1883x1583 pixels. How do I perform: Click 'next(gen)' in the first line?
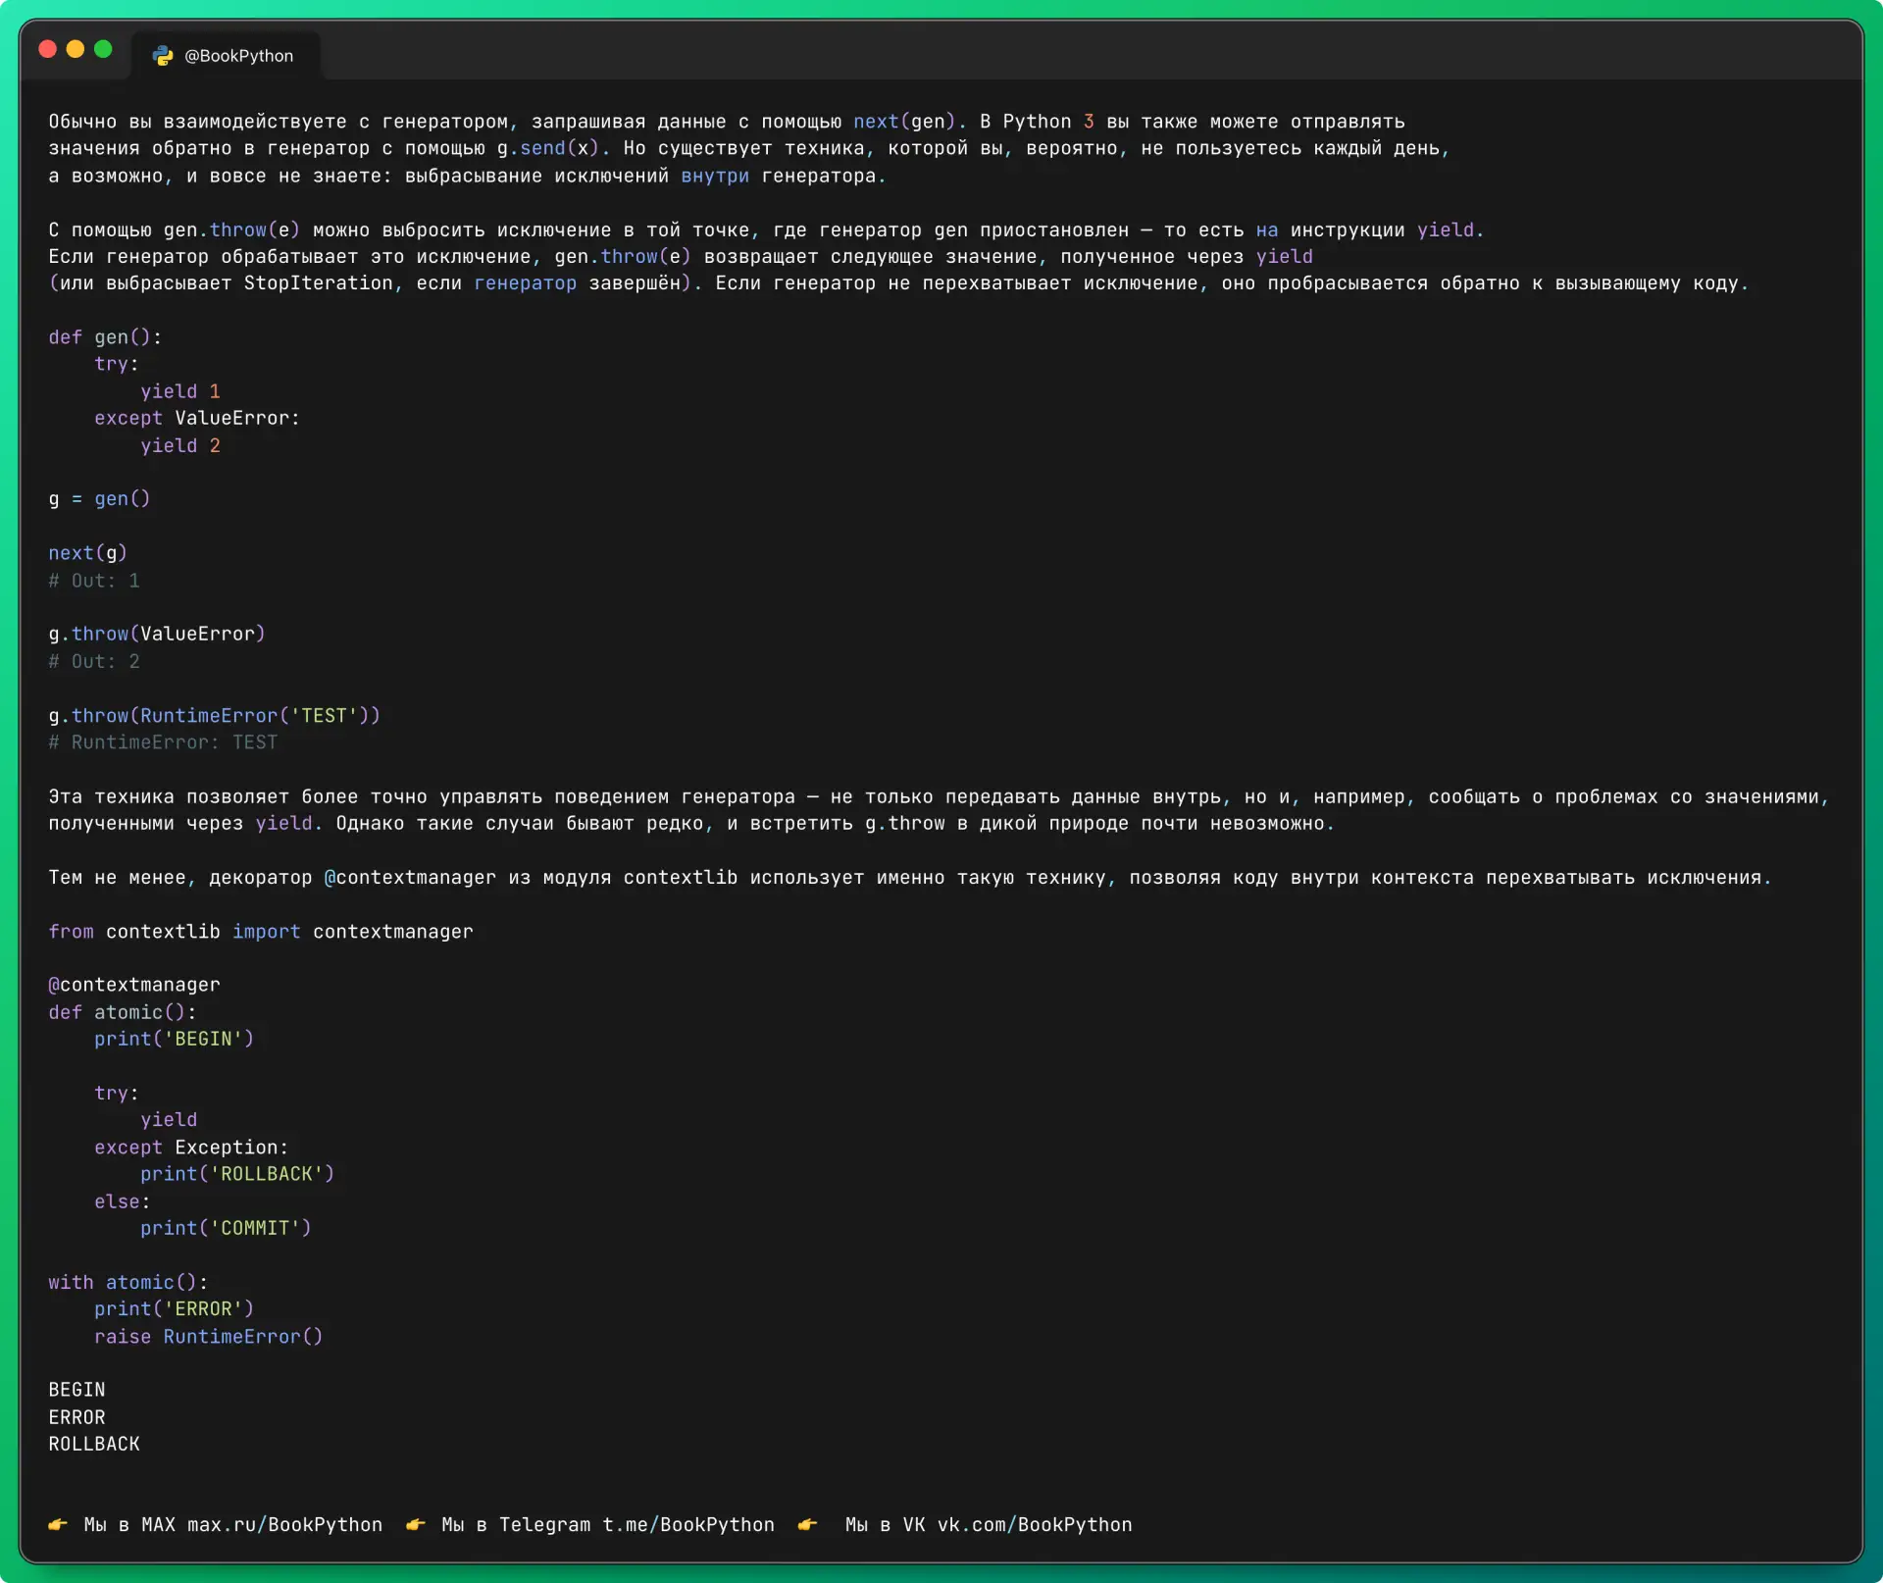[x=904, y=122]
